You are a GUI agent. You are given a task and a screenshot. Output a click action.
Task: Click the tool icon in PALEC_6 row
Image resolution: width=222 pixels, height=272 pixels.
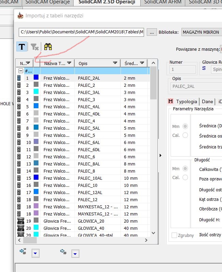click(19, 157)
